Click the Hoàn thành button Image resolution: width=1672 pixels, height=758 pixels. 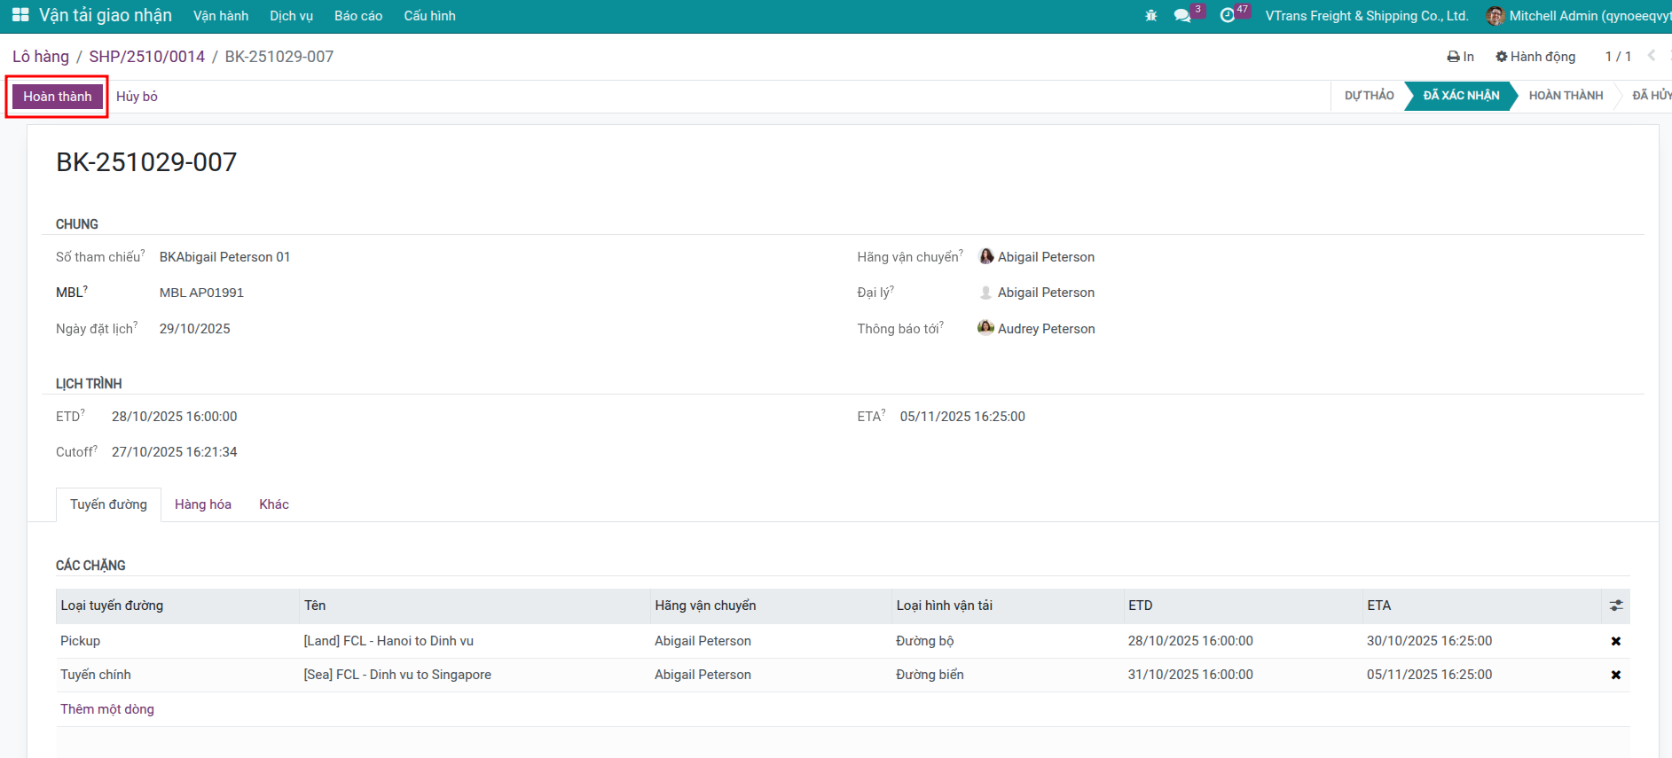click(x=58, y=97)
